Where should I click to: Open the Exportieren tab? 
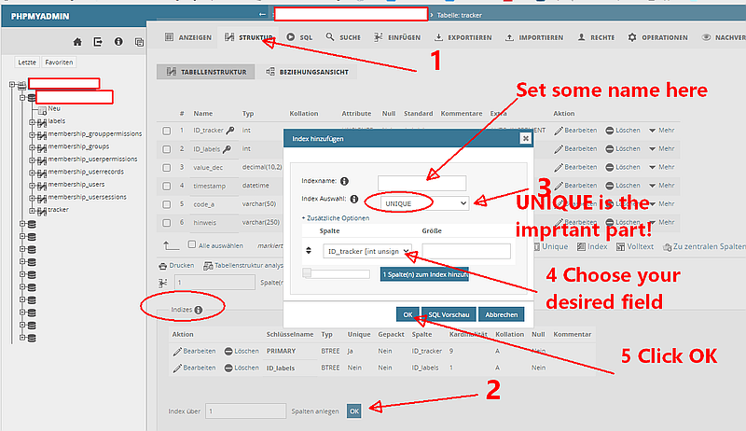pyautogui.click(x=463, y=37)
